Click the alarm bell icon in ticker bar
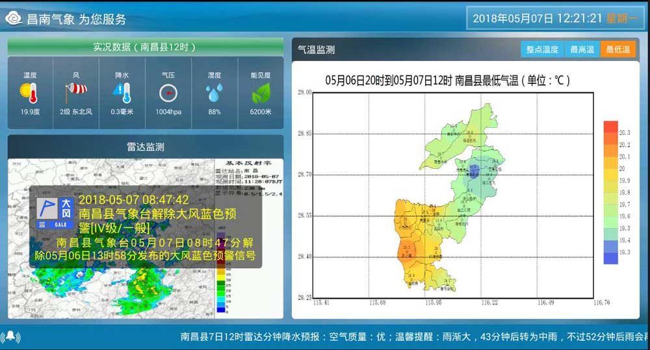 point(11,336)
